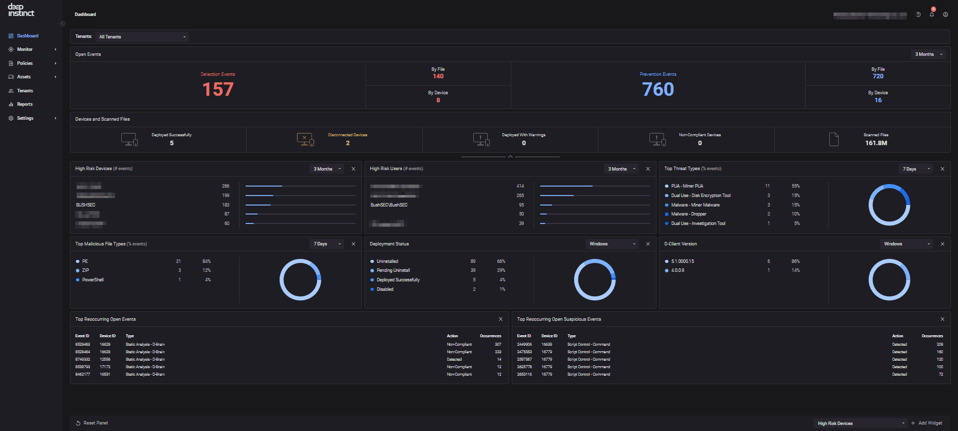This screenshot has height=431, width=958.
Task: Click the Deployed Successfully device icon
Action: (129, 139)
